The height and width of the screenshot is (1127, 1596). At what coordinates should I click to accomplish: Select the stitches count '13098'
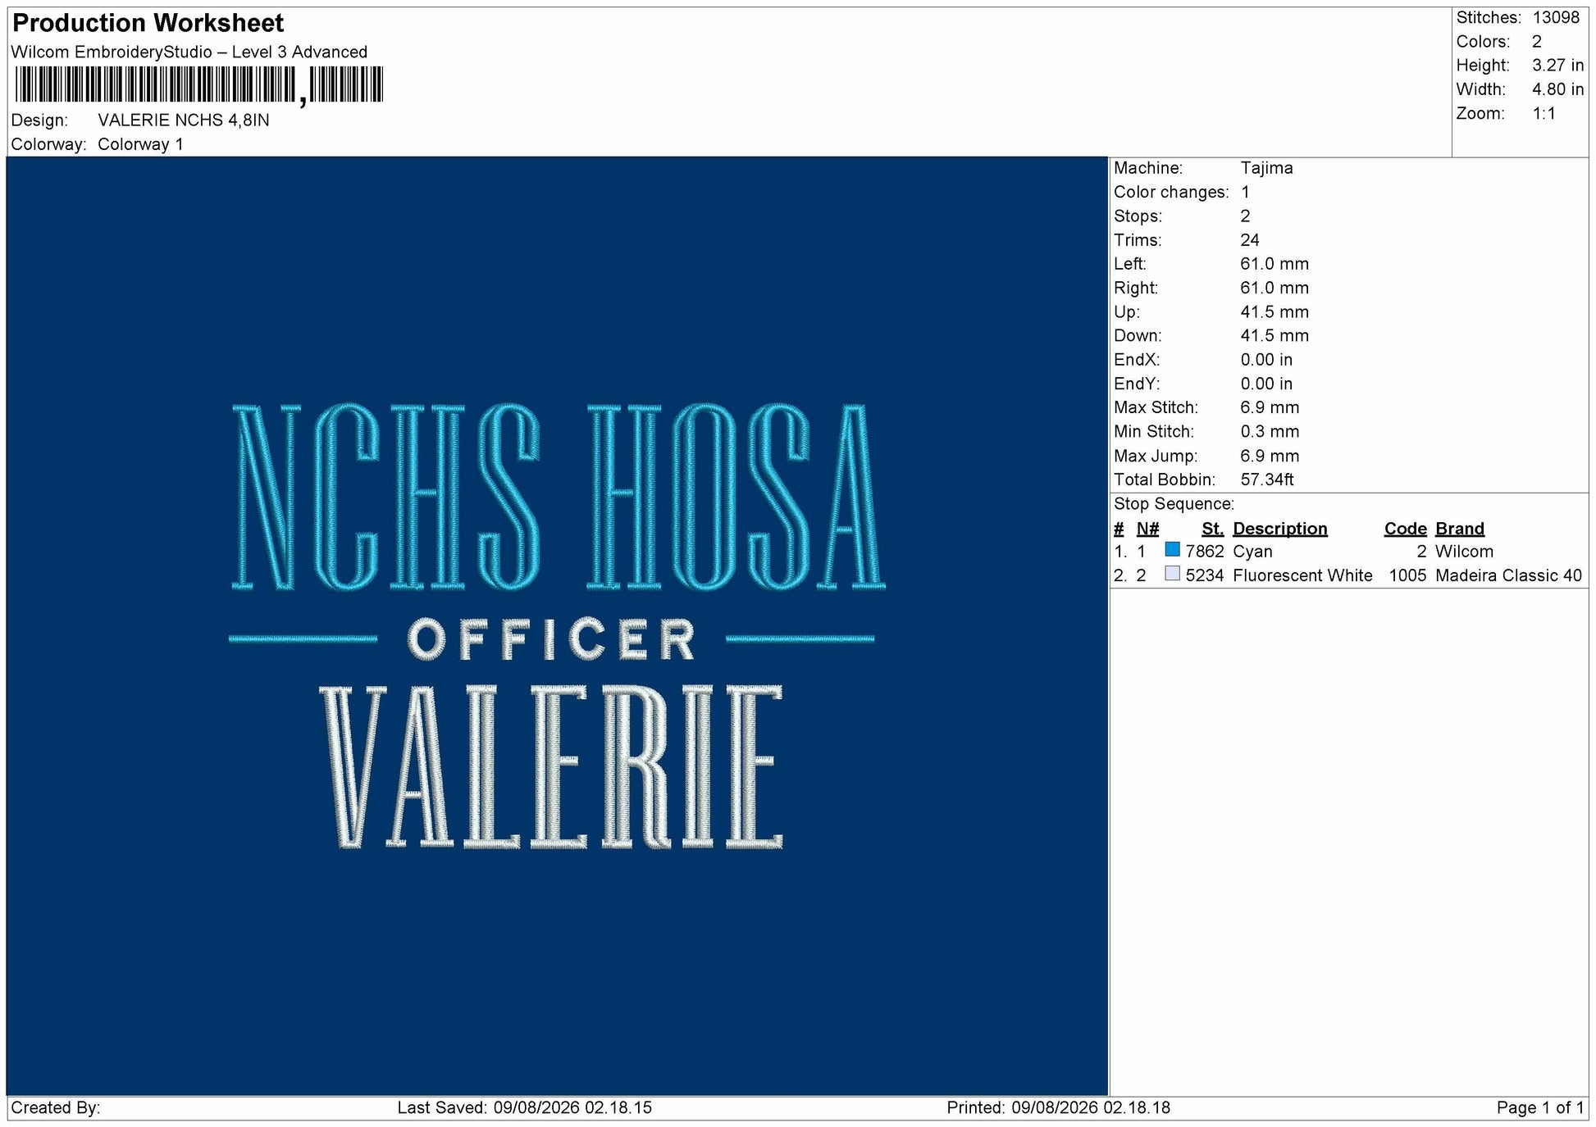[x=1556, y=18]
